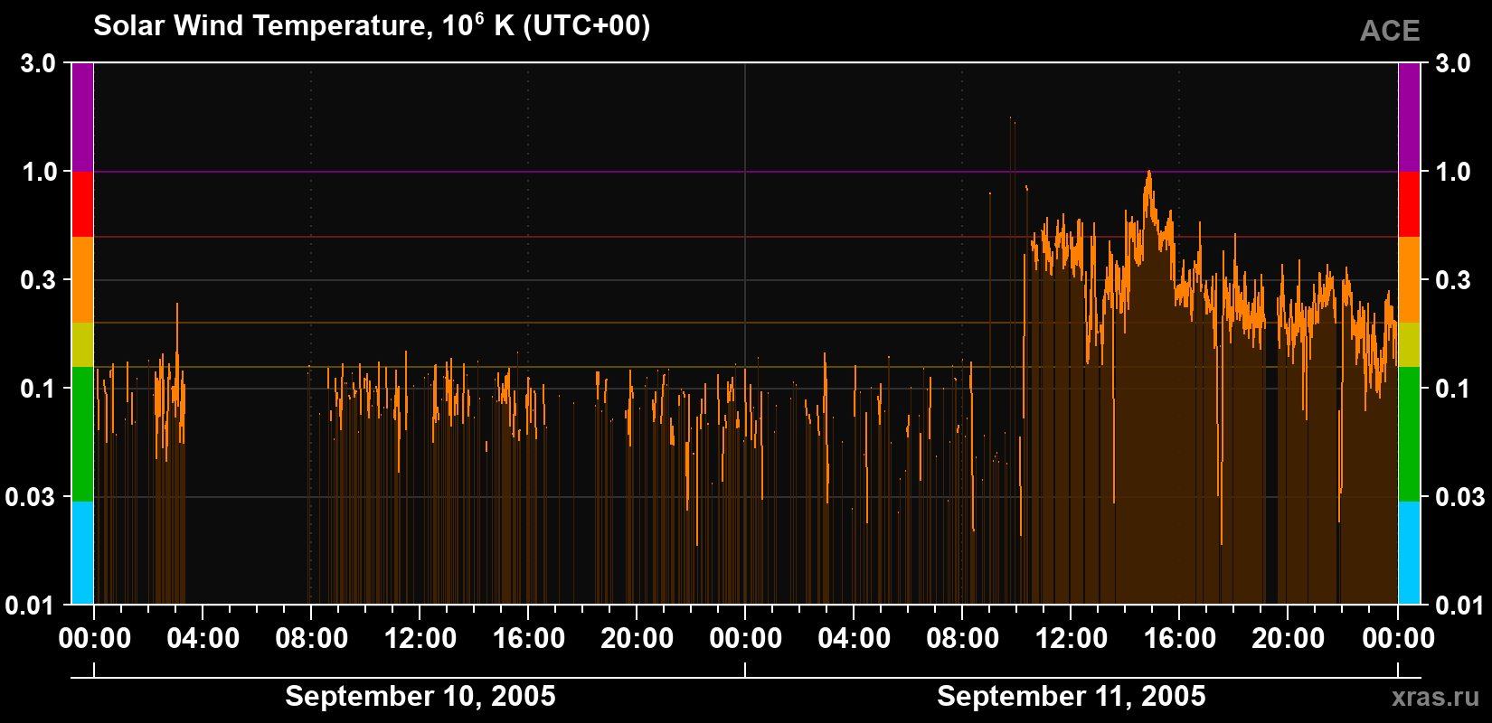Image resolution: width=1492 pixels, height=723 pixels.
Task: Select the September 10, 2005 date label
Action: (420, 696)
